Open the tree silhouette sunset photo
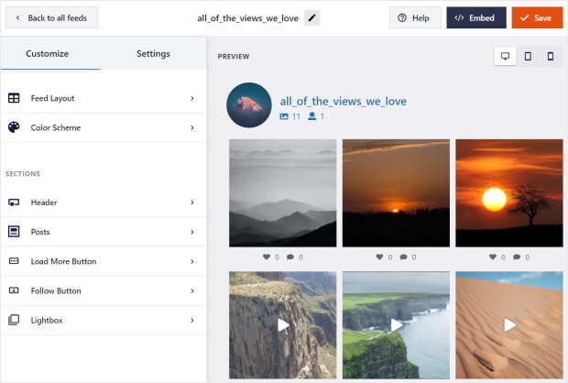This screenshot has height=383, width=568. [x=509, y=193]
